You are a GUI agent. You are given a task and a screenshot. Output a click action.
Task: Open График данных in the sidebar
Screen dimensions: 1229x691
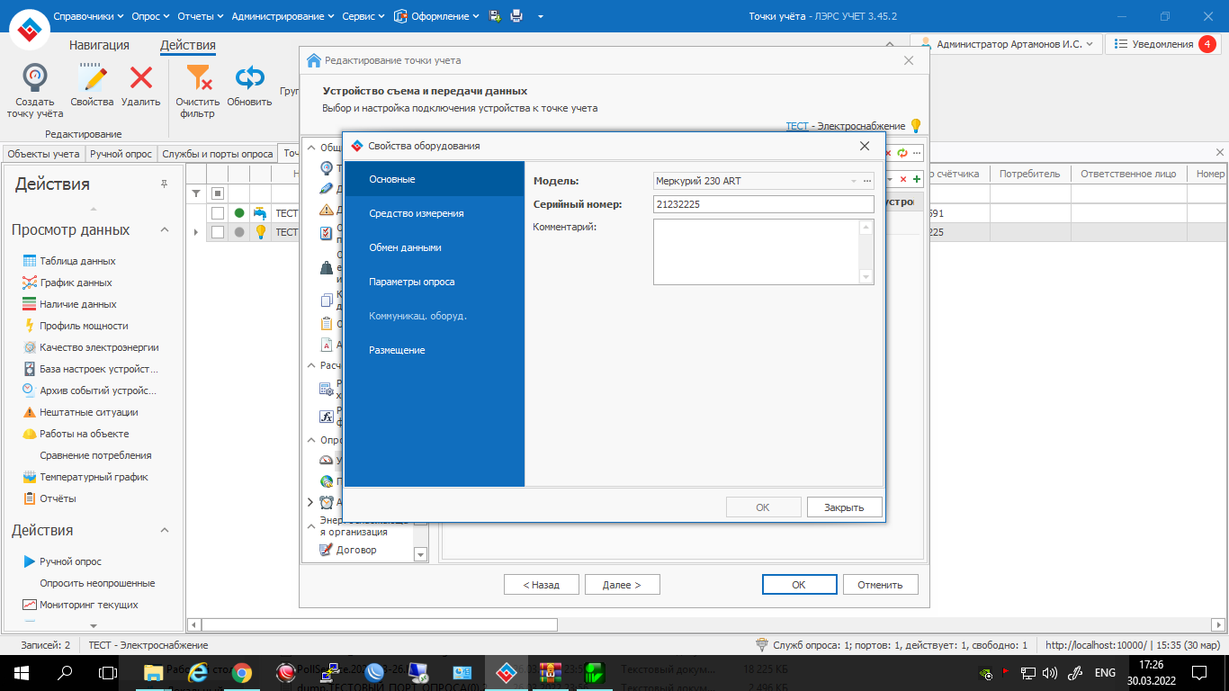tap(76, 283)
